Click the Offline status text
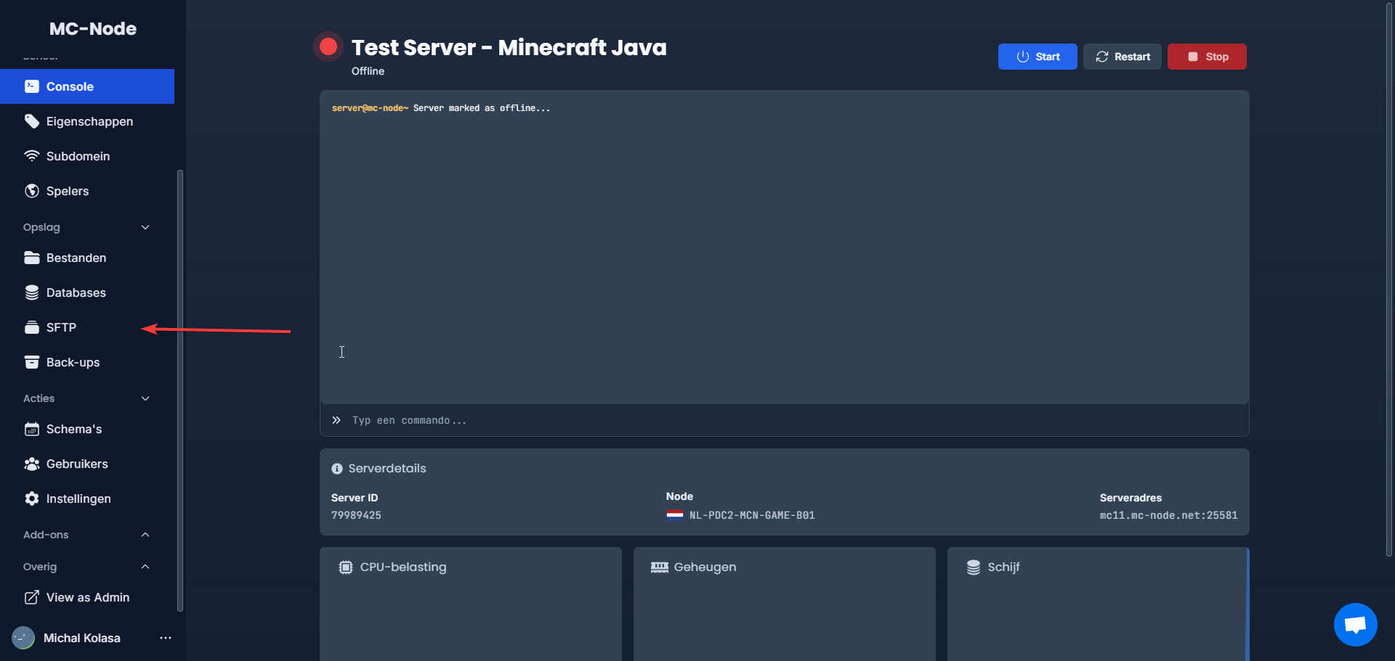 pyautogui.click(x=368, y=71)
